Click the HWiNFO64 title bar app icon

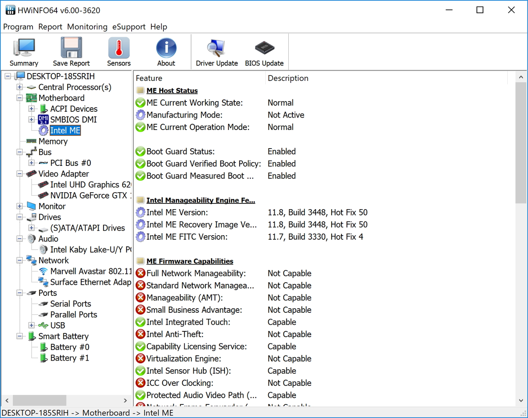[x=10, y=10]
